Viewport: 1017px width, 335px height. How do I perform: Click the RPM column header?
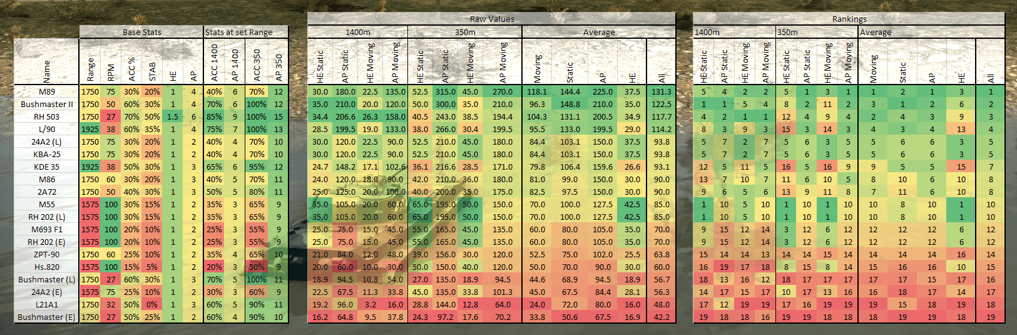[111, 61]
